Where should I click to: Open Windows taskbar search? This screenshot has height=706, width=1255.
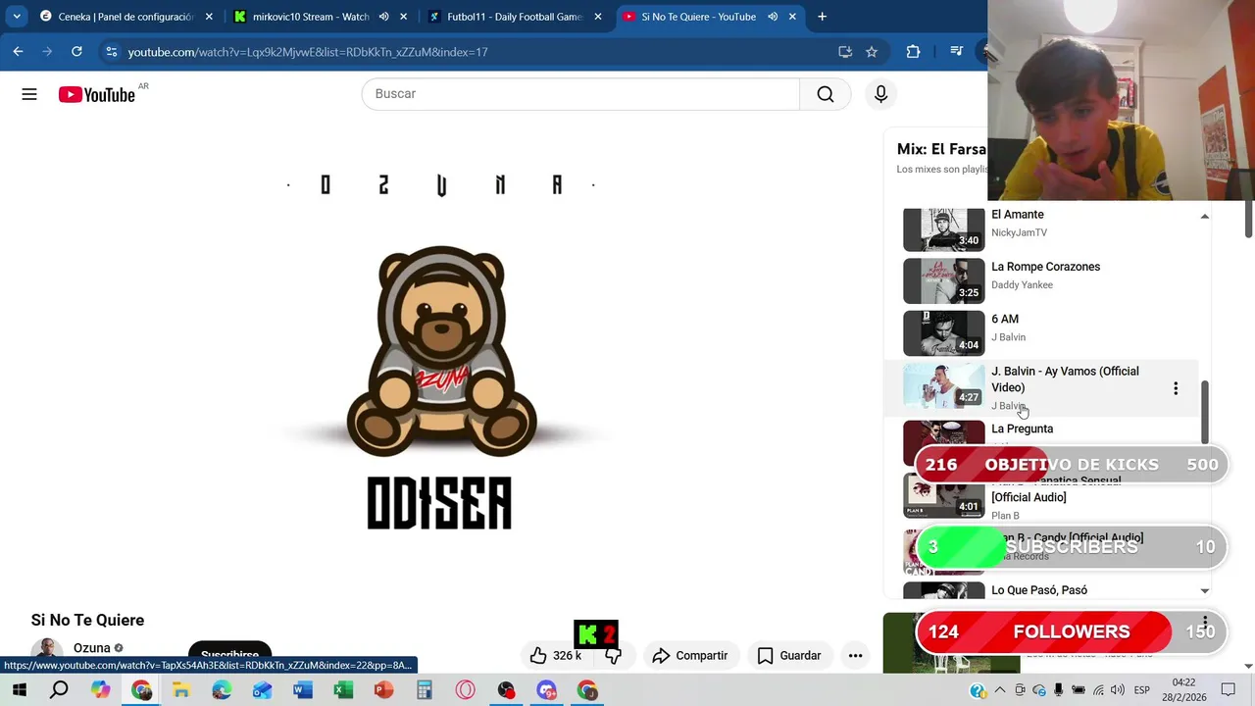[59, 690]
